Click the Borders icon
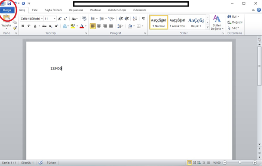This screenshot has height=166, width=262. click(139, 26)
